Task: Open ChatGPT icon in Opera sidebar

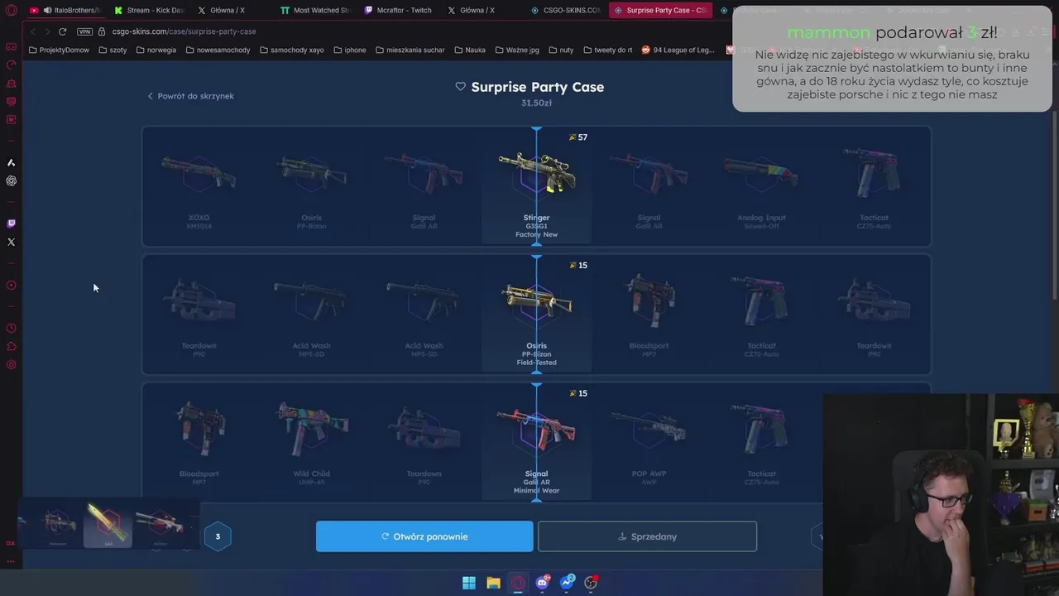Action: tap(11, 180)
